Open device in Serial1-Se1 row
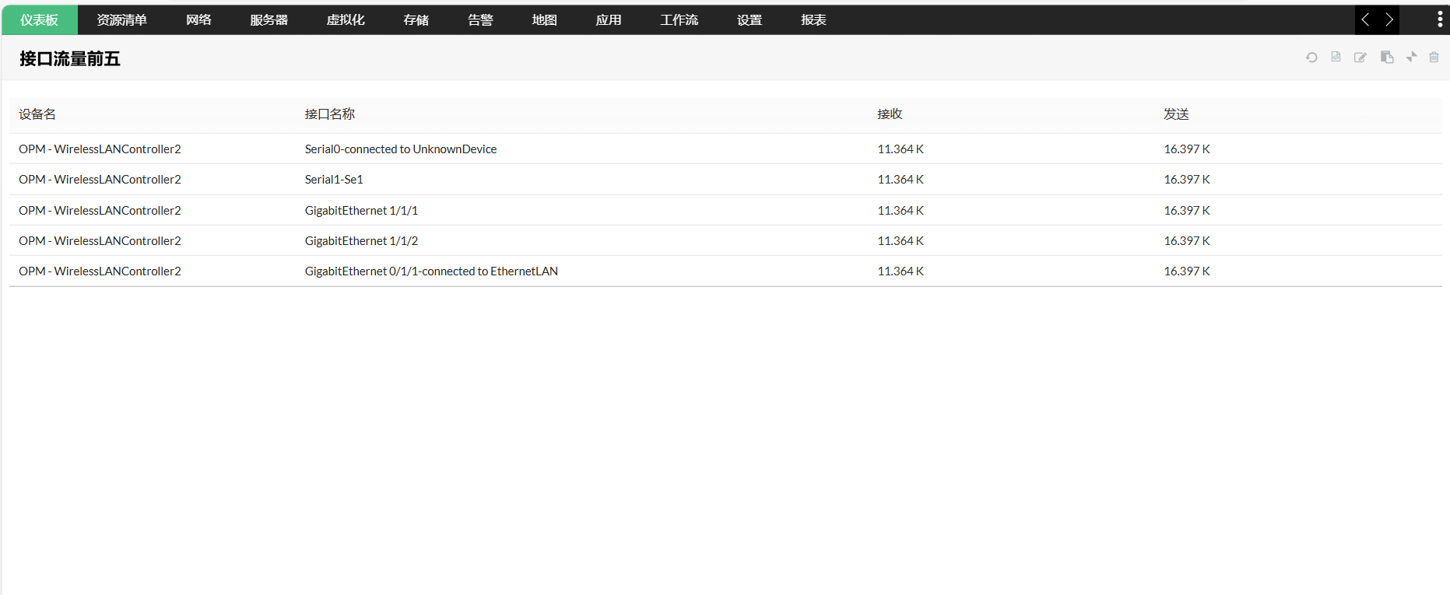Viewport: 1450px width, 595px height. coord(100,180)
